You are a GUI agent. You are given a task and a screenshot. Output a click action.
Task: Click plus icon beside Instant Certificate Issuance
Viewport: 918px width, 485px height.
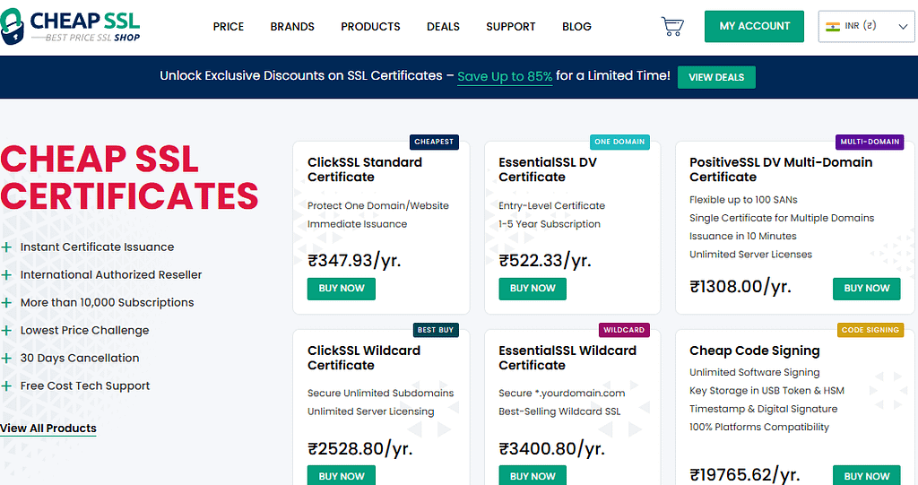pos(6,247)
